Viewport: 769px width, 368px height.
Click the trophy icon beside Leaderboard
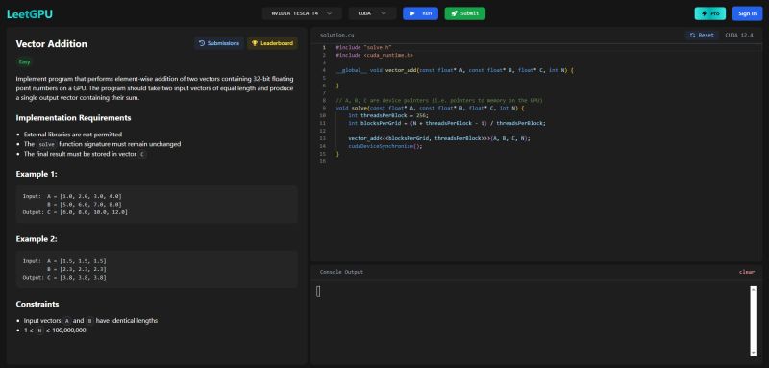pos(255,43)
